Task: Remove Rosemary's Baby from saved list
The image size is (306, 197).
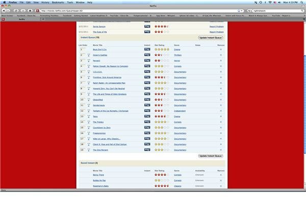Action: (221, 186)
